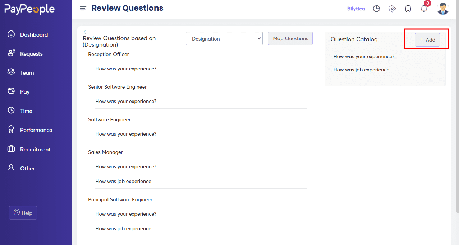Click the Pay wallet icon
The image size is (459, 245).
11,91
